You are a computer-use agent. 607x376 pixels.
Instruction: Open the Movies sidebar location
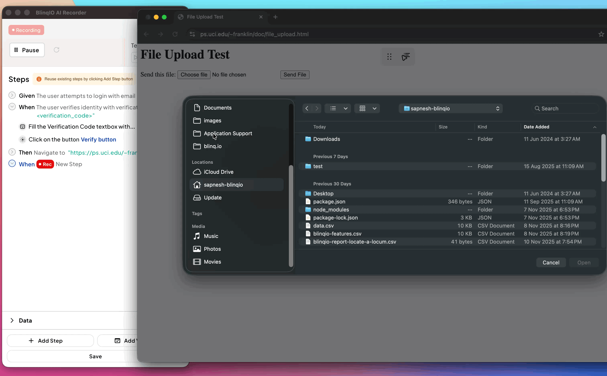(x=212, y=262)
